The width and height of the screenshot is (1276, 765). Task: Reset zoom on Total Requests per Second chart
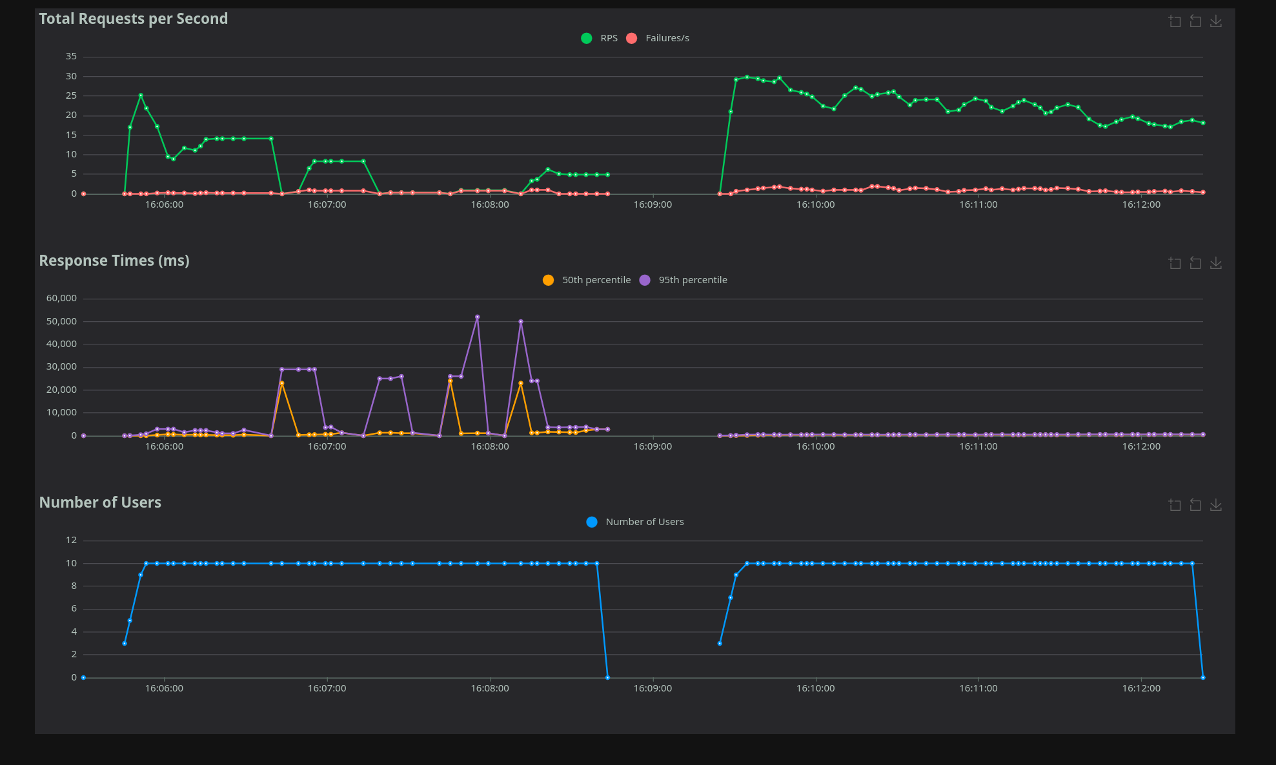coord(1195,21)
